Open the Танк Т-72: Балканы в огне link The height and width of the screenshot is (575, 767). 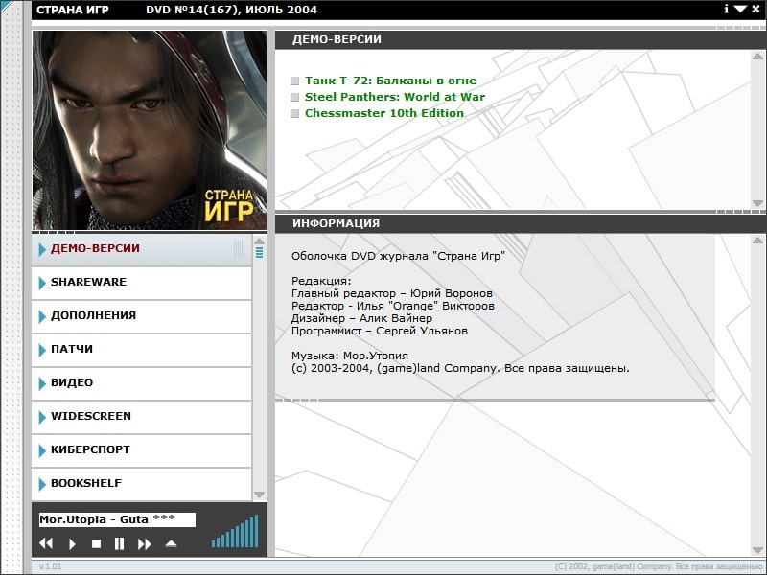tap(390, 80)
